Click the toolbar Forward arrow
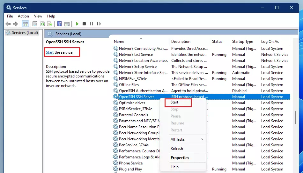The height and width of the screenshot is (173, 303). (x=15, y=24)
